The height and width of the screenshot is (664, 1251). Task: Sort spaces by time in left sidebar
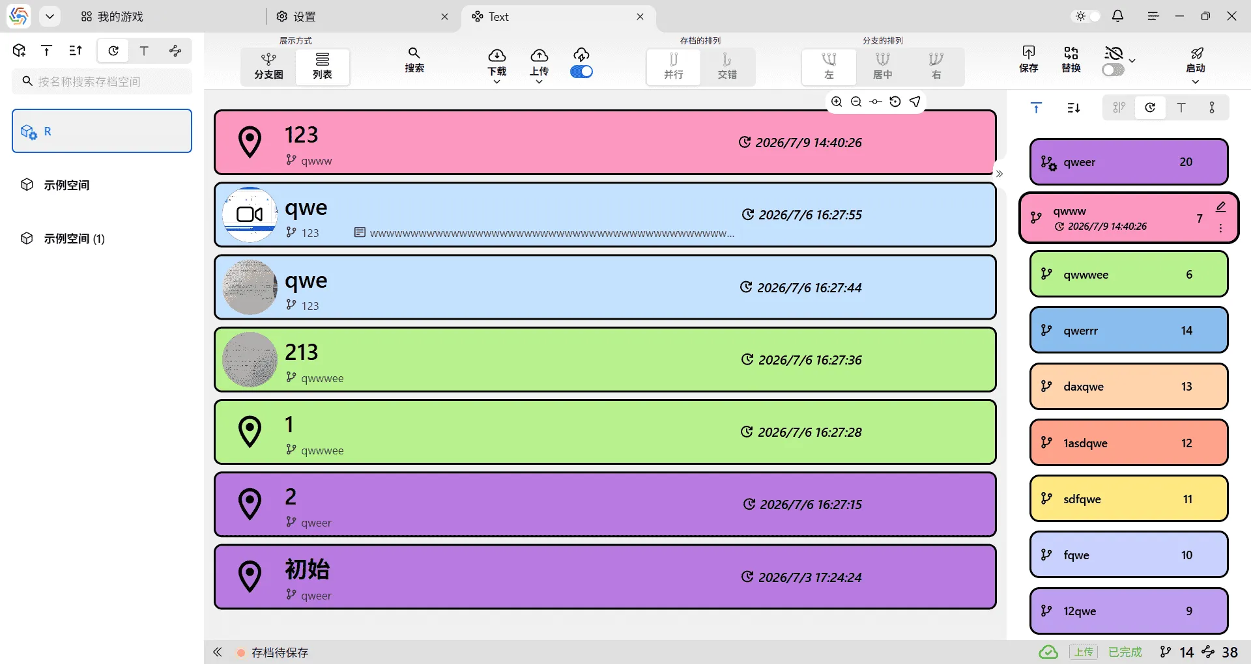tap(113, 51)
